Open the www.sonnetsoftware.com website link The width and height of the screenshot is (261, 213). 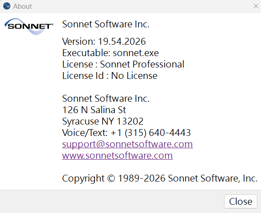point(117,156)
